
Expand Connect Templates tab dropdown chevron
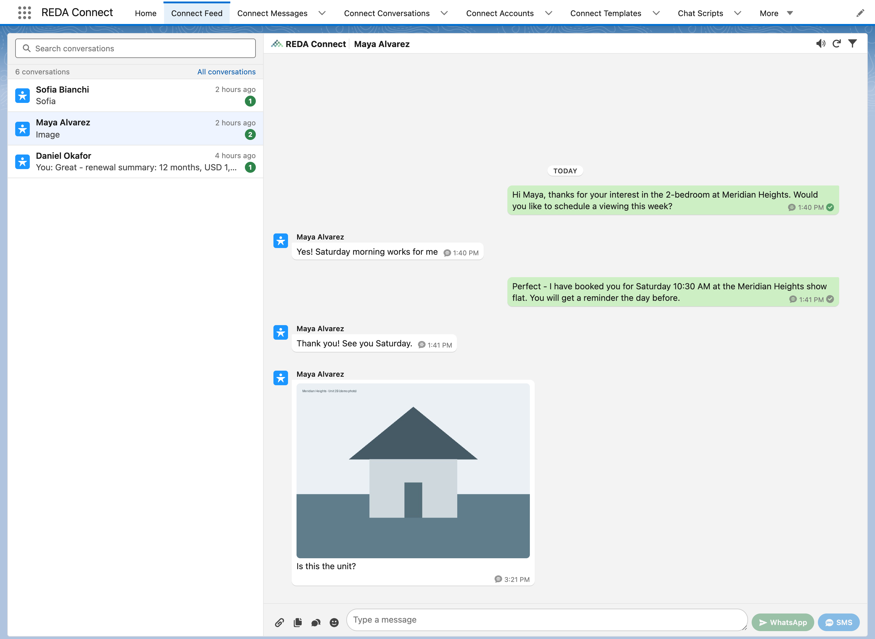pos(656,13)
